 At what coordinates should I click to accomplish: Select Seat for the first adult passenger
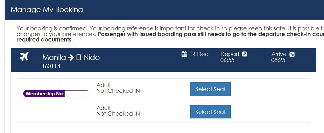[210, 89]
